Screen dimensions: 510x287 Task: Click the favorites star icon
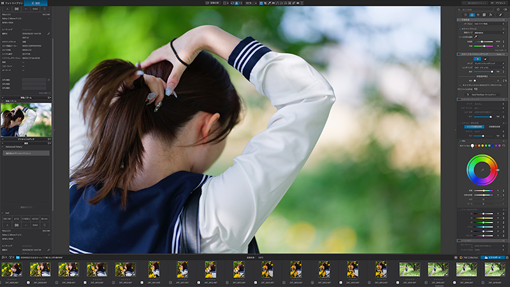tap(498, 10)
